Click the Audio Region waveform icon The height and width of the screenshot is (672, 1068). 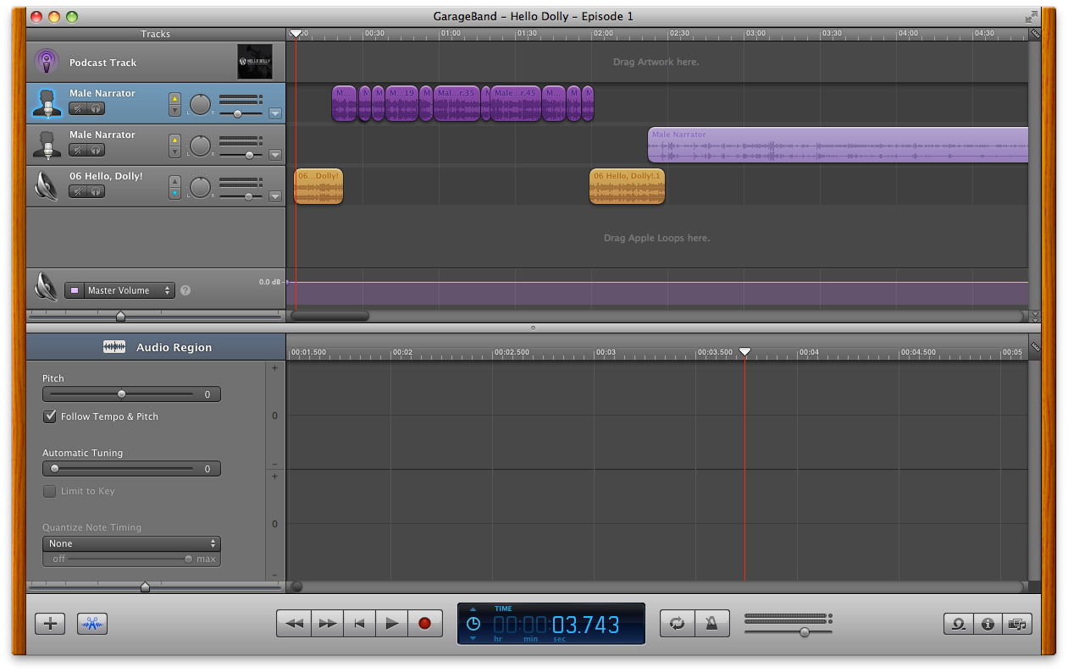(114, 347)
